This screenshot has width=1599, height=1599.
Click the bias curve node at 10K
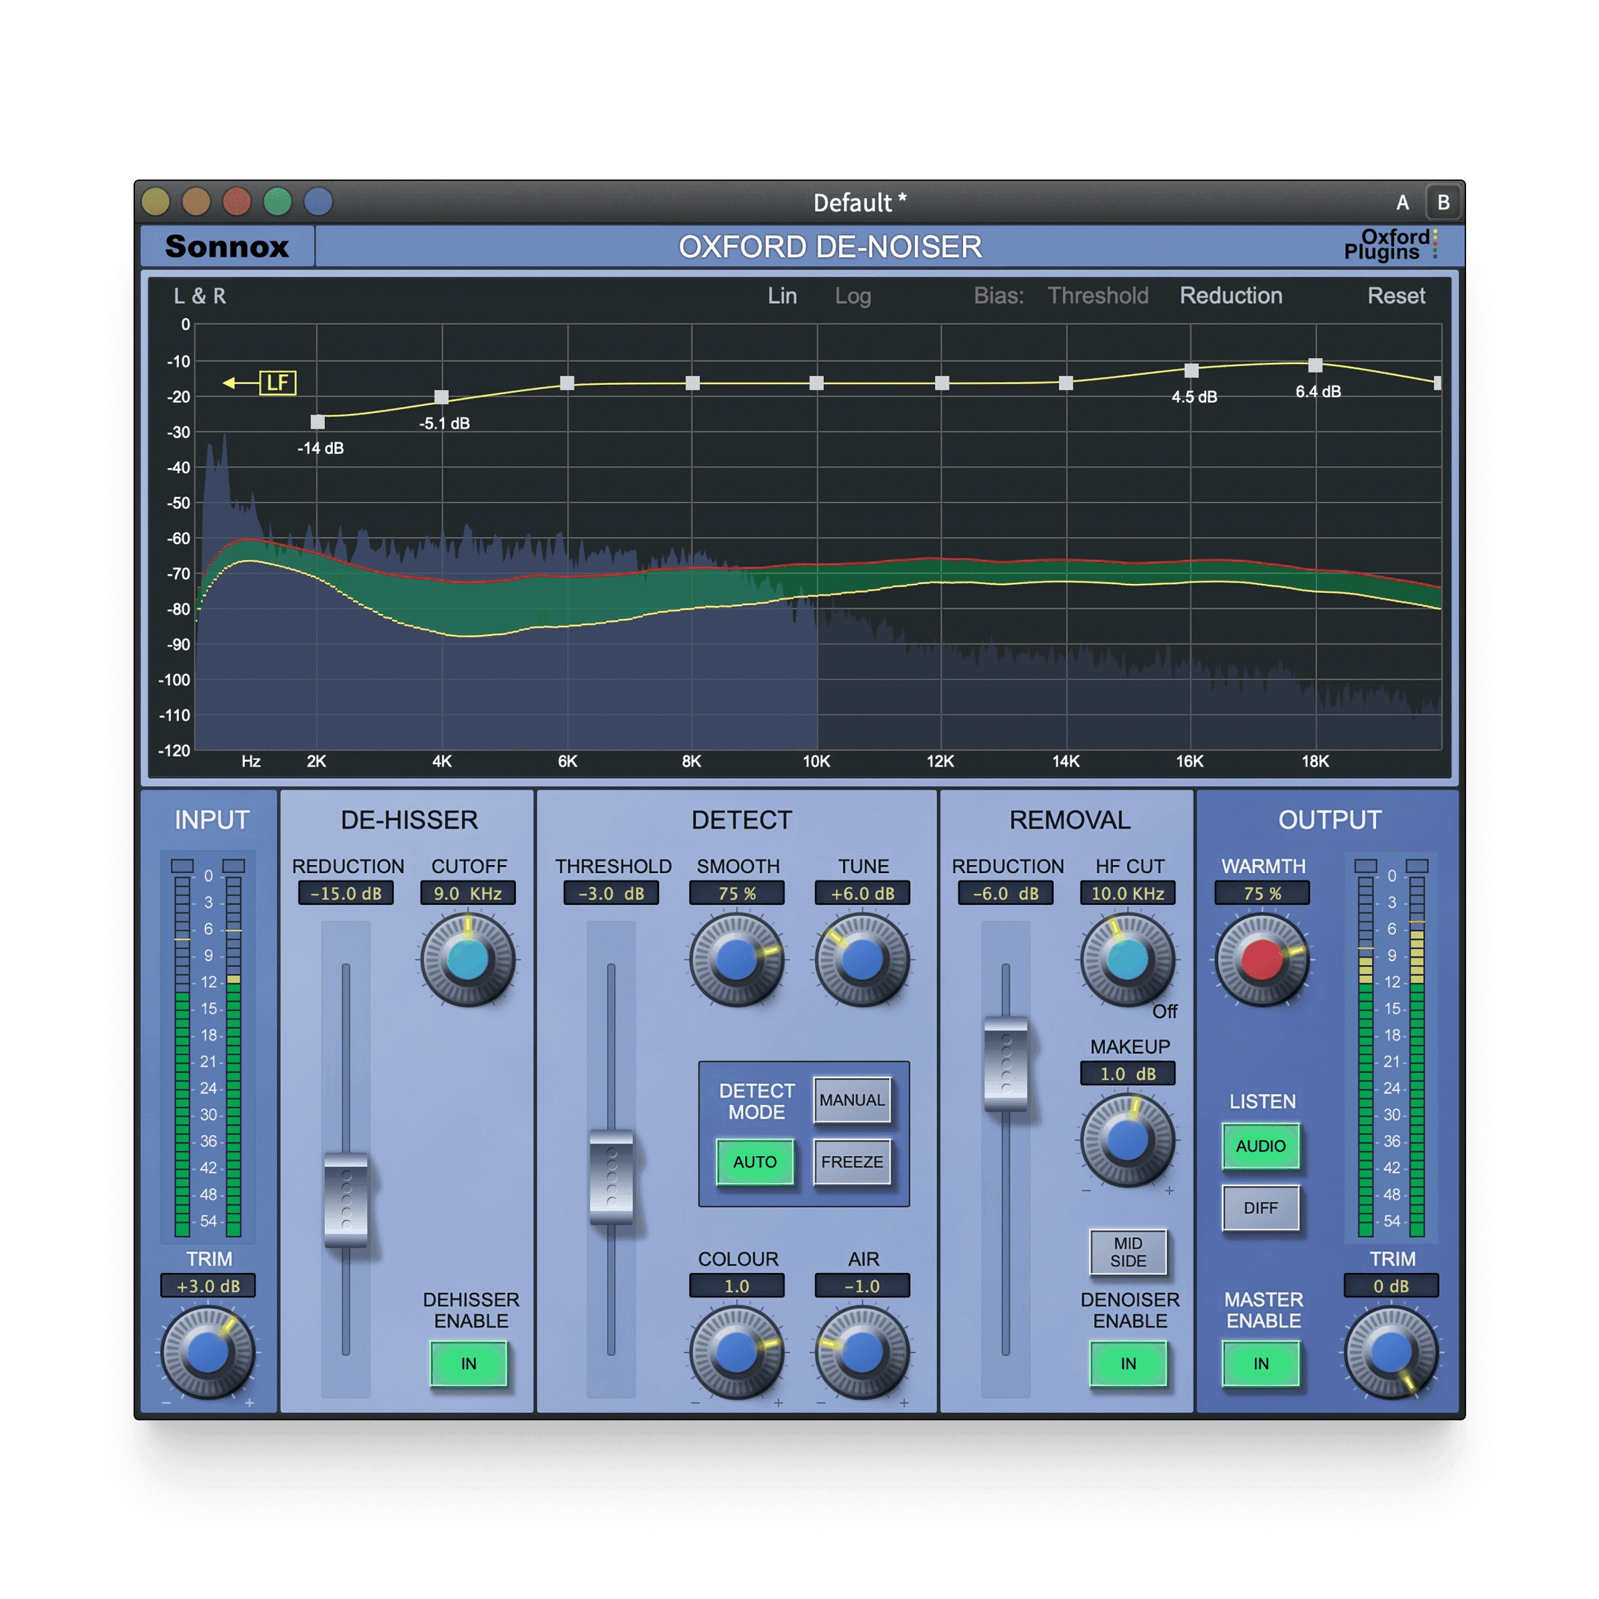817,383
